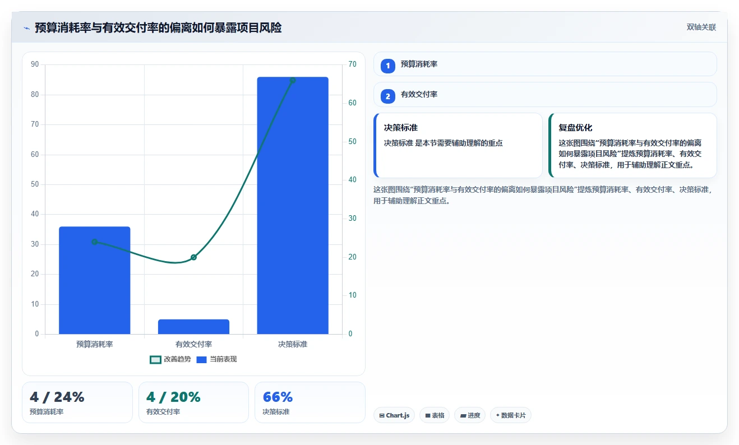Open the 预算消耗率 list item
This screenshot has height=445, width=739.
545,64
